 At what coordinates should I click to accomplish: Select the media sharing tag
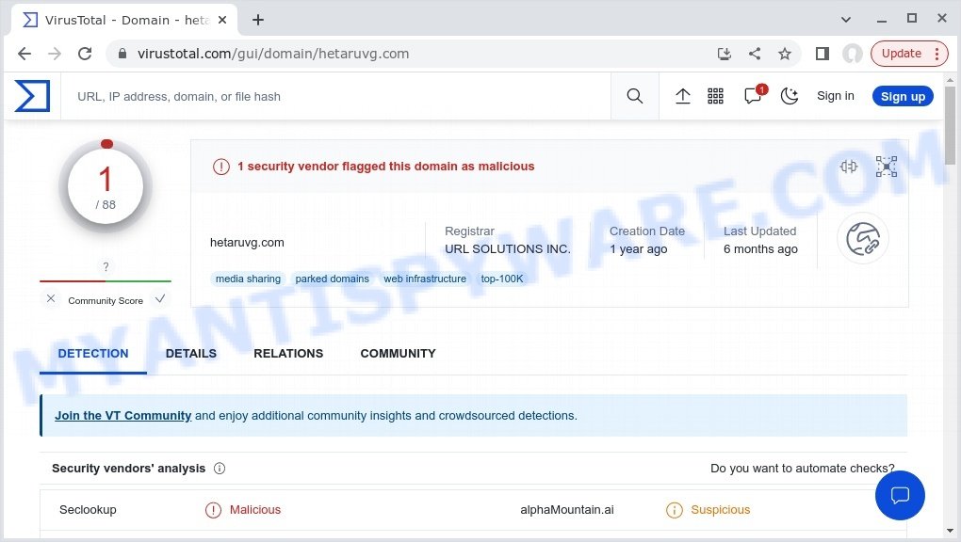point(248,279)
